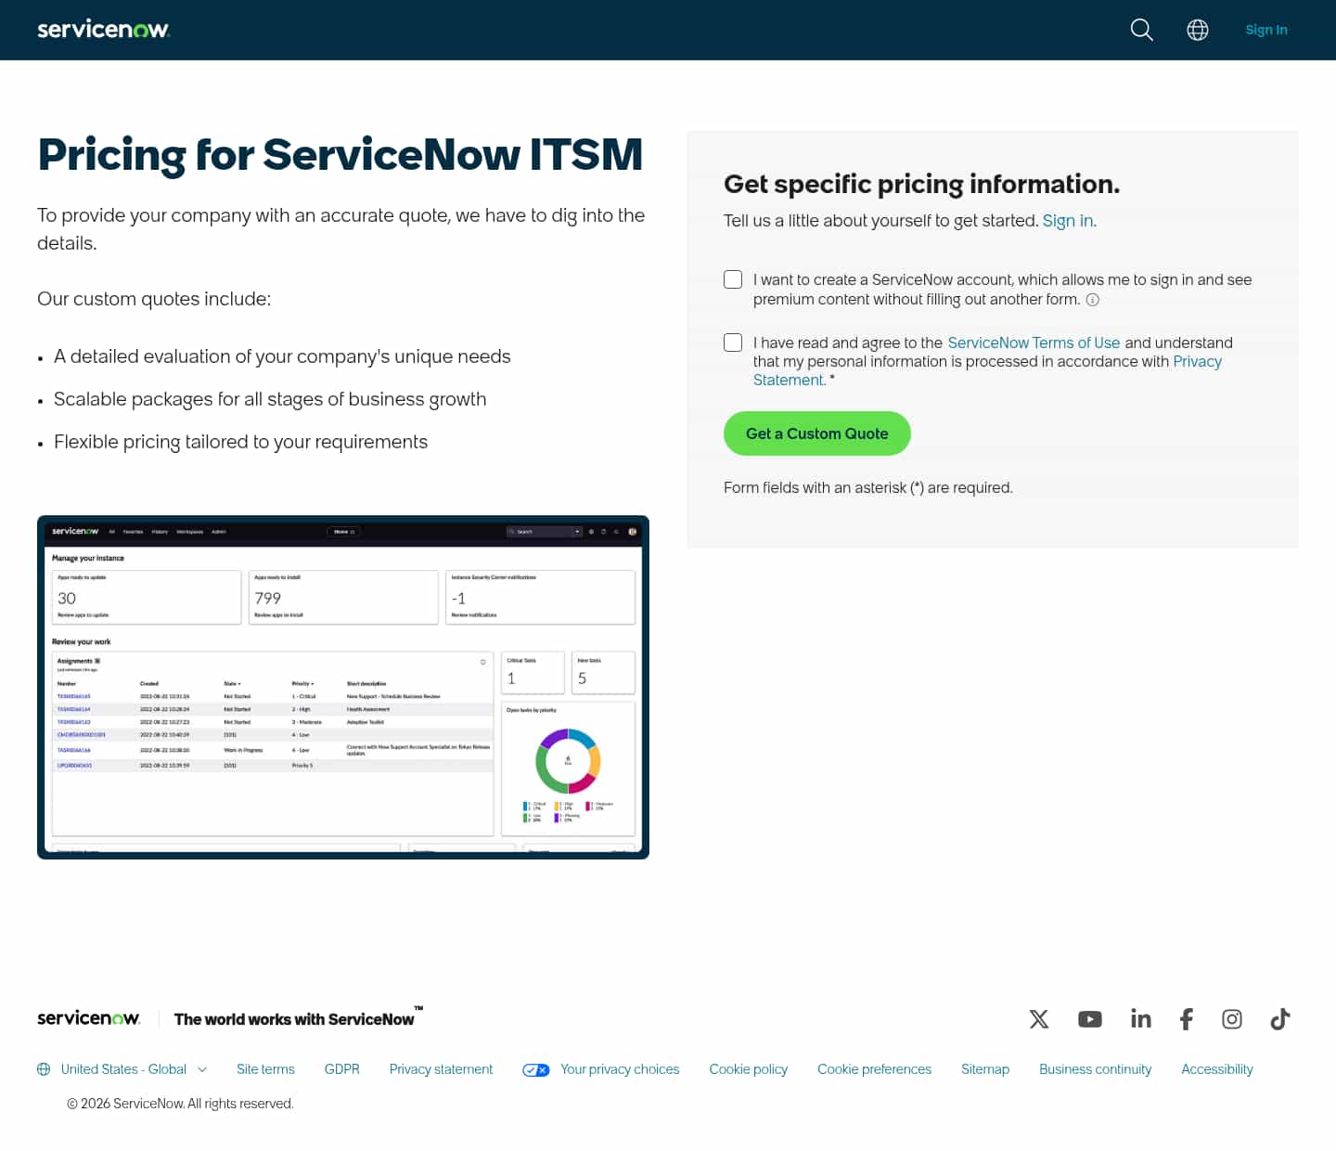This screenshot has height=1151, width=1336.
Task: Open Cookie policy footer link
Action: [749, 1069]
